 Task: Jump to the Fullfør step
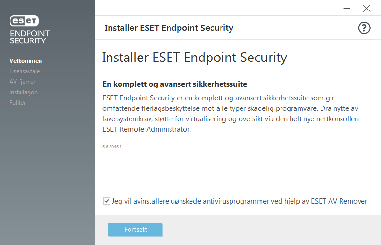click(18, 102)
